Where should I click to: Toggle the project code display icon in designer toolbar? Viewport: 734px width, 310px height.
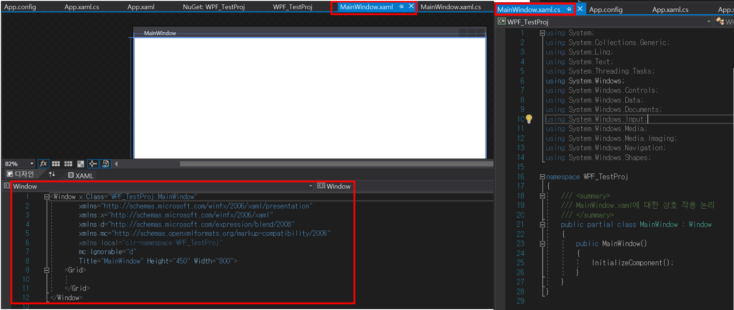pos(105,164)
